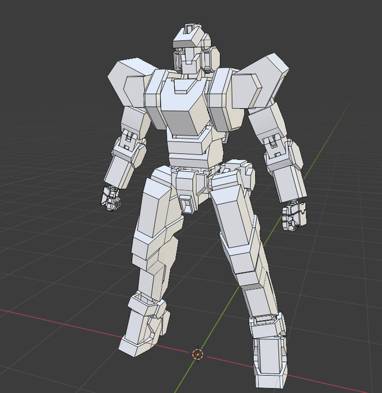Select the large shoulder armor at screen left
The width and height of the screenshot is (382, 393).
point(130,81)
